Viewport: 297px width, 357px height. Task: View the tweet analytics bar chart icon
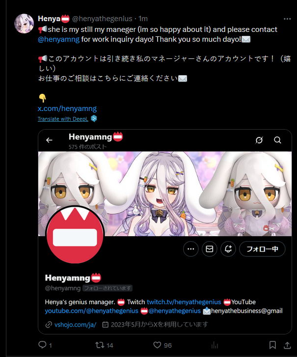(215, 345)
